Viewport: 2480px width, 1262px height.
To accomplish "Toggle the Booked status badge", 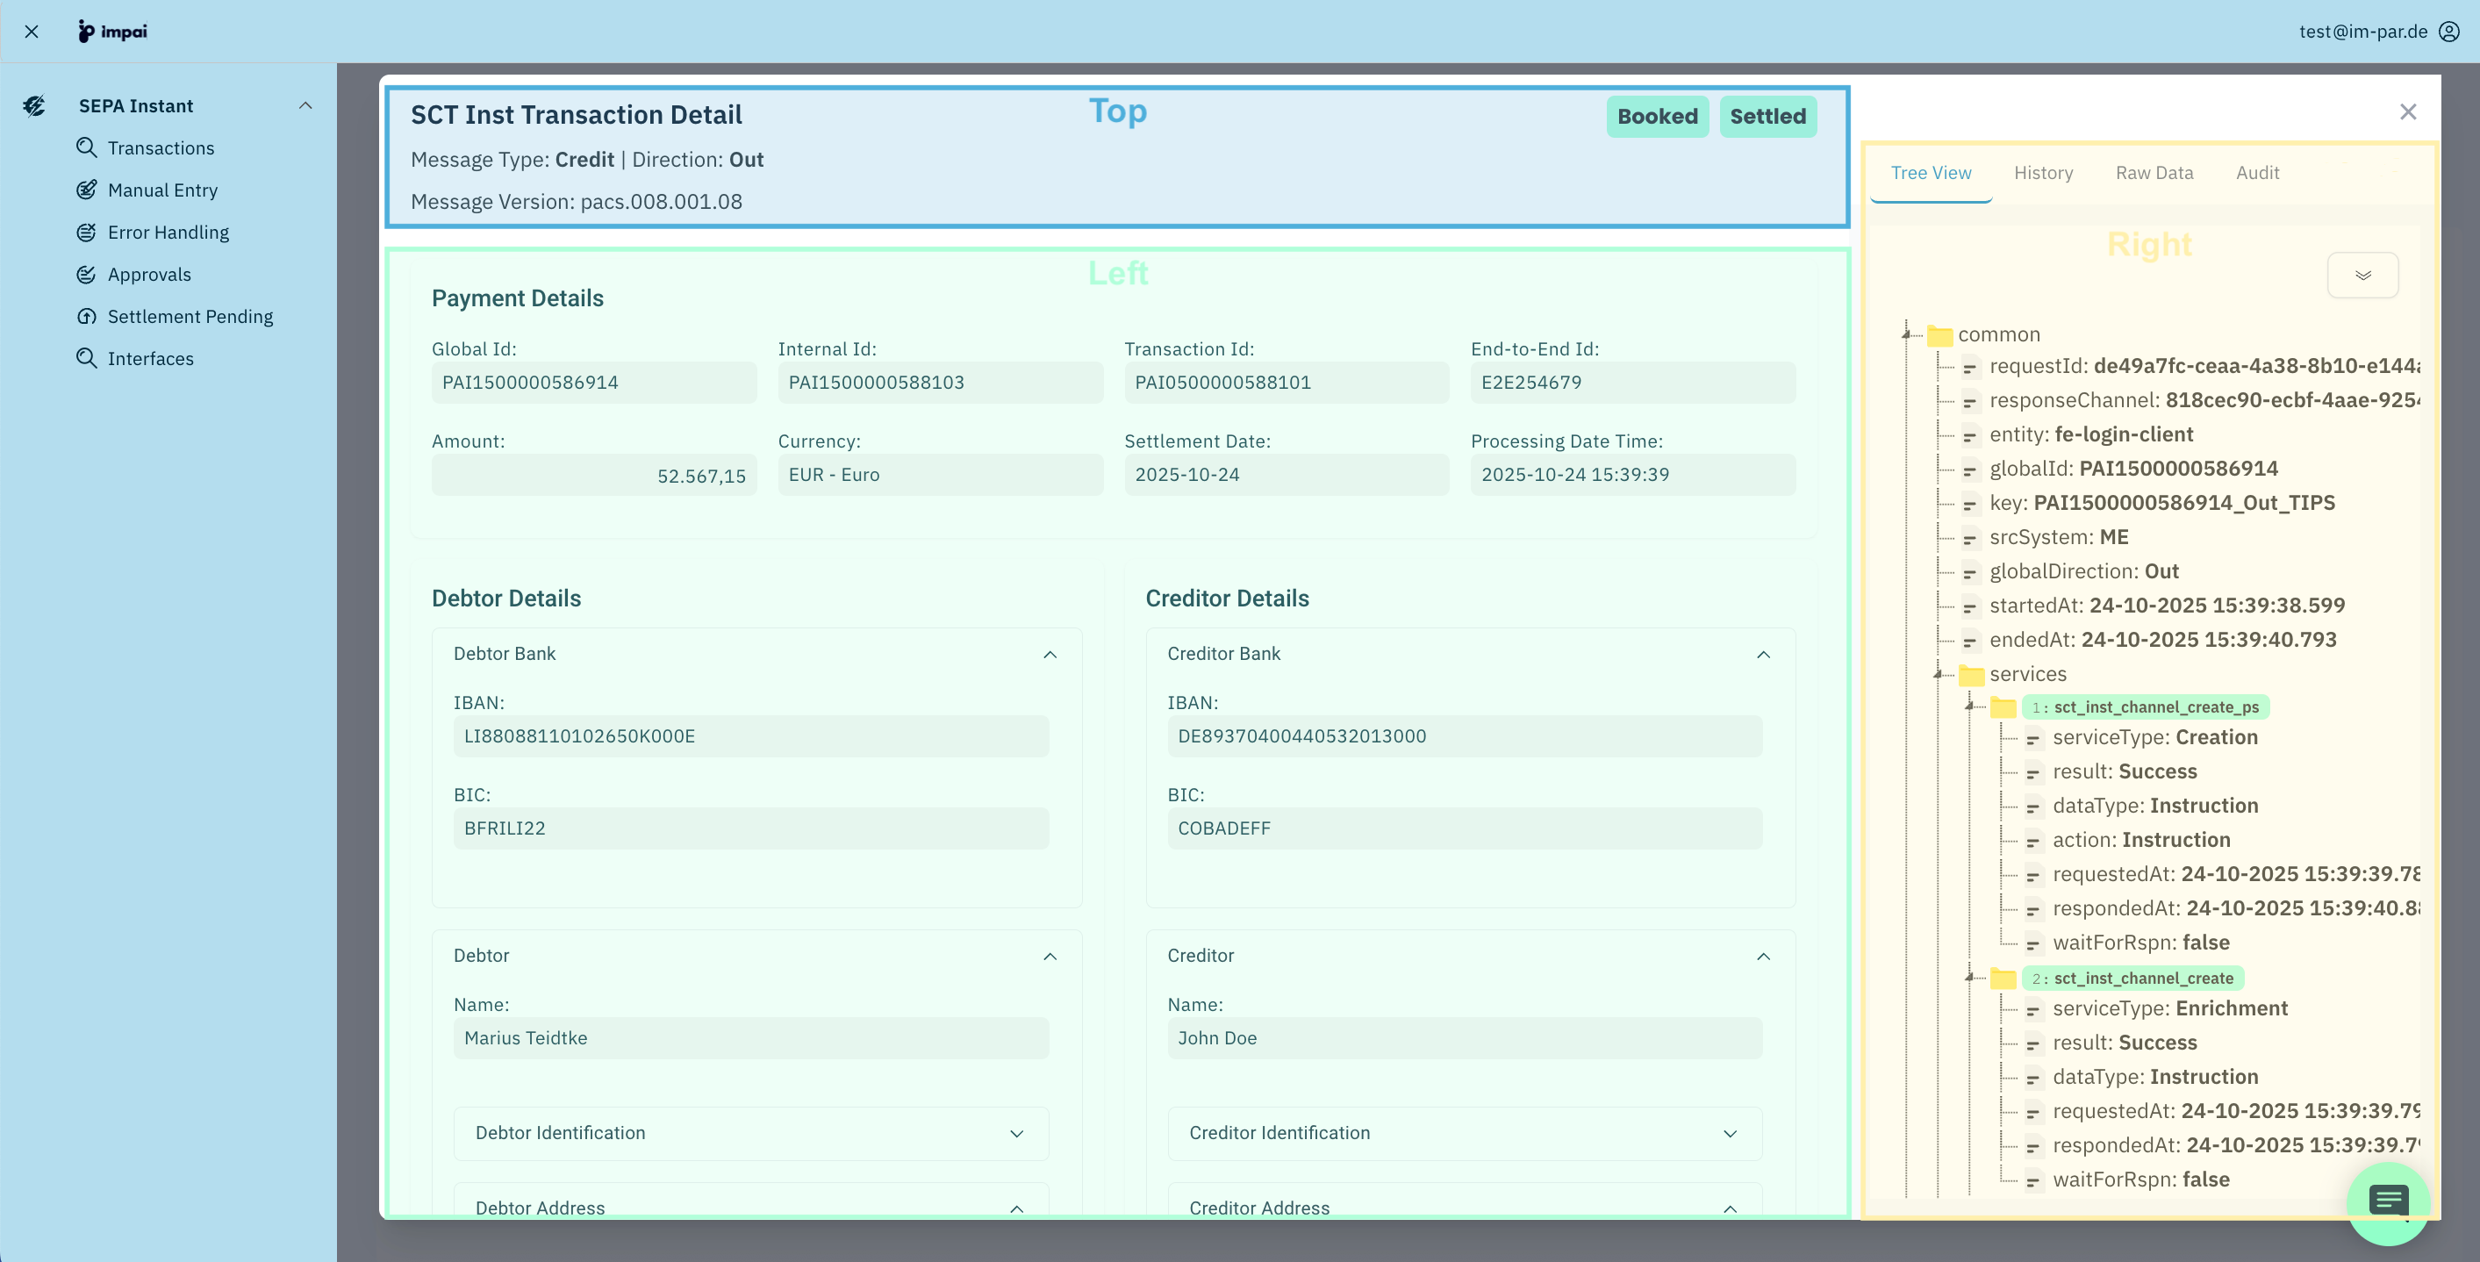I will (x=1658, y=117).
